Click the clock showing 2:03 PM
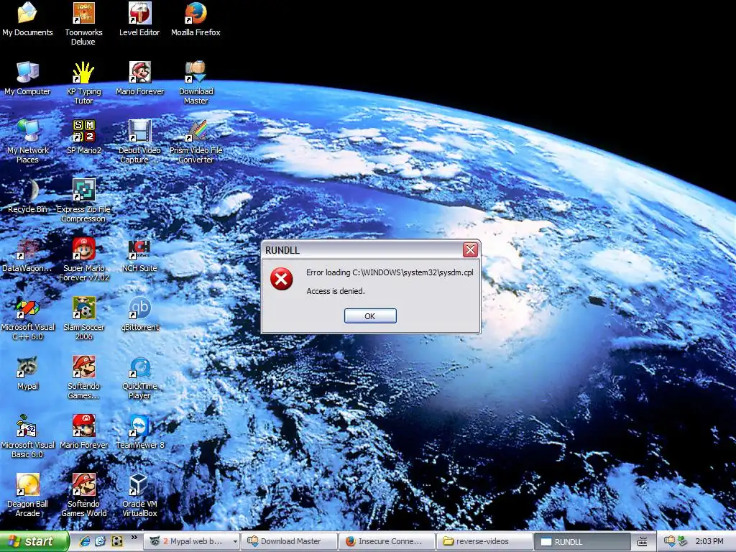This screenshot has width=736, height=552. click(x=709, y=541)
